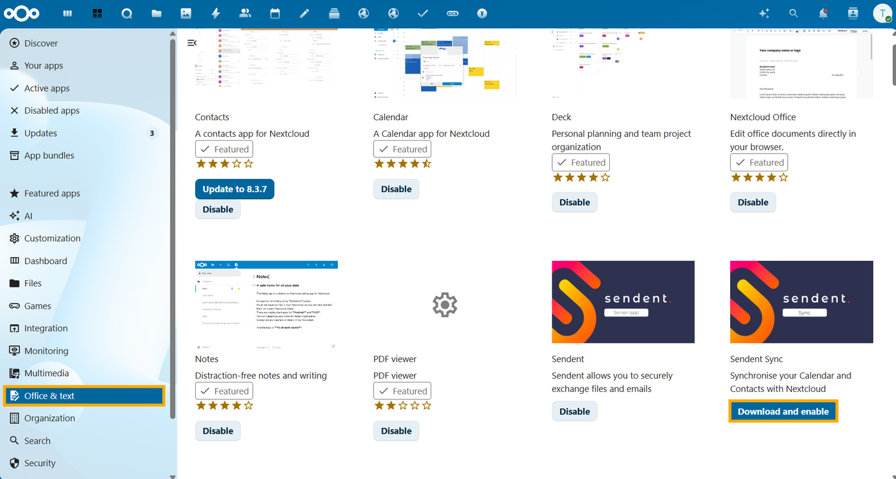Image resolution: width=896 pixels, height=479 pixels.
Task: Open the notifications bell
Action: click(x=823, y=13)
